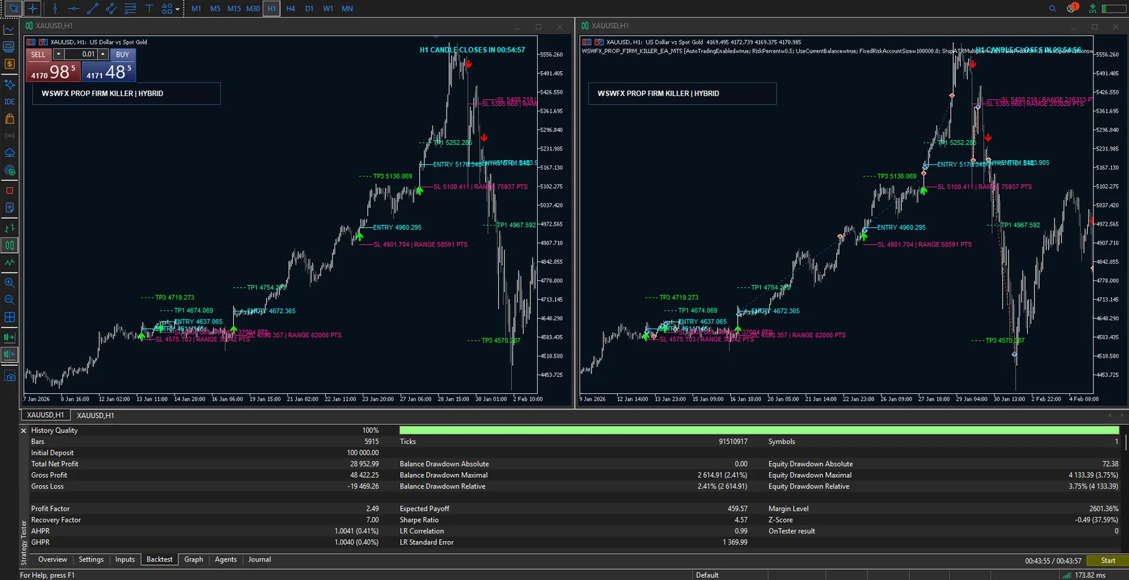The height and width of the screenshot is (580, 1129).
Task: Switch timeframe to M15
Action: (234, 9)
